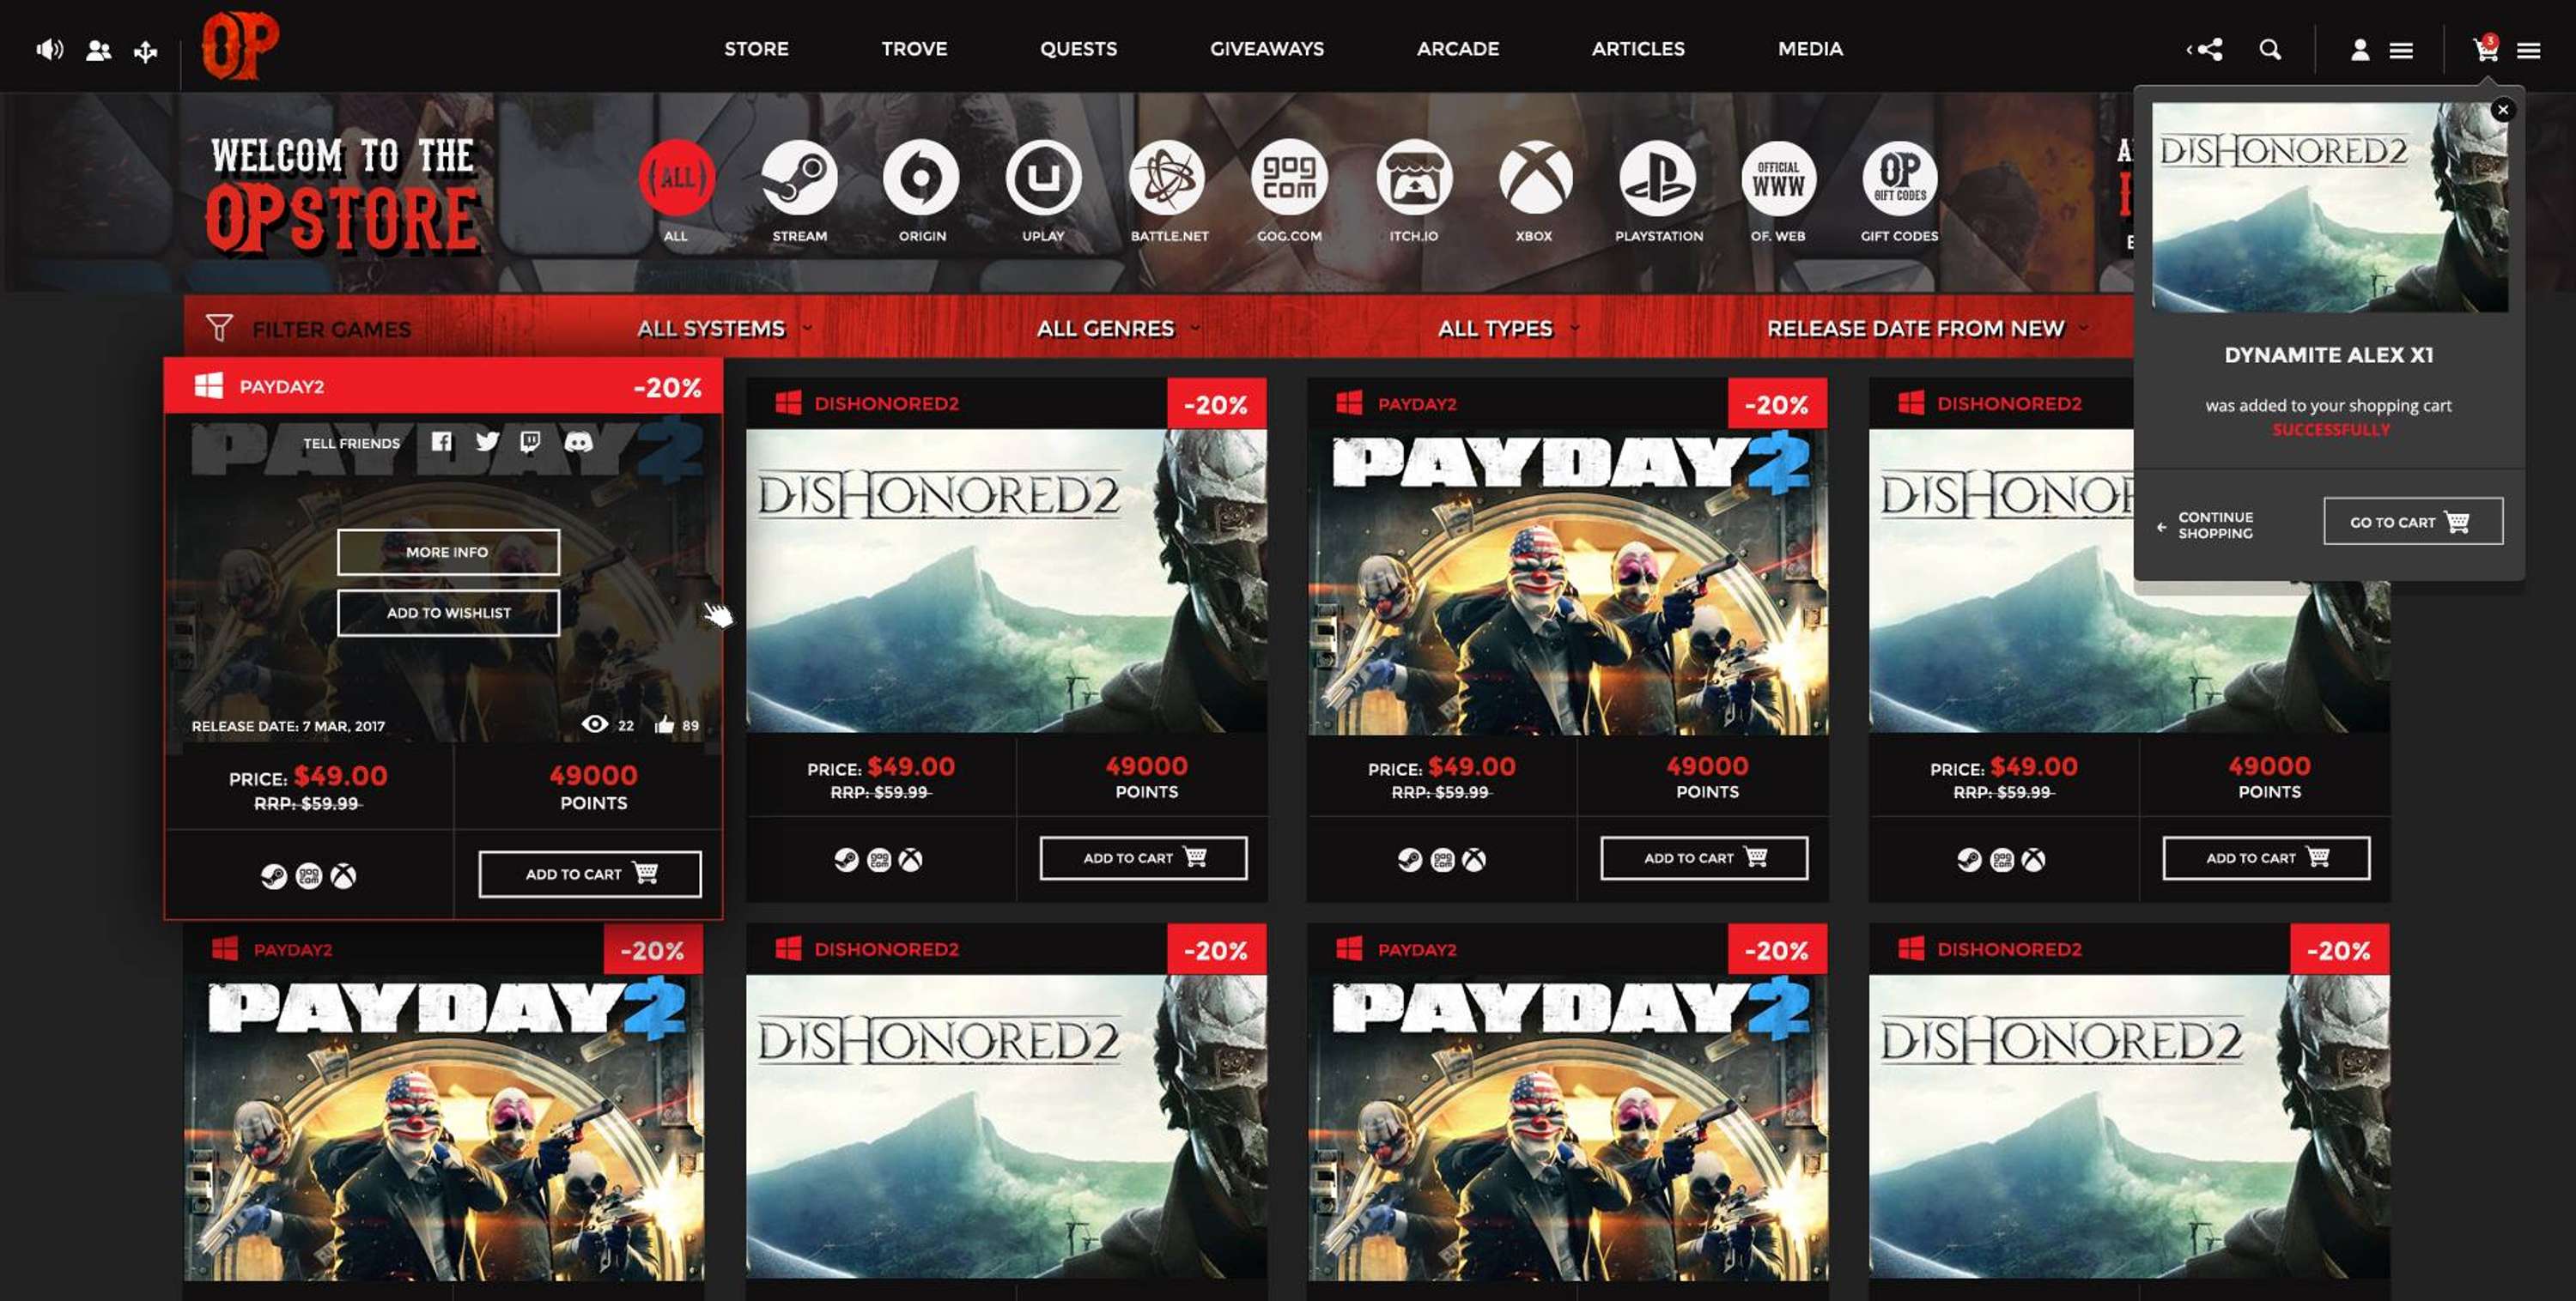Open first-row third card Payday2 cover image
Screen dimensions: 2576x1301
click(1567, 582)
